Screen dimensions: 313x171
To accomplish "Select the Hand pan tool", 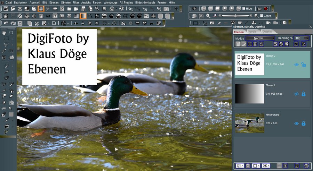I will pyautogui.click(x=5, y=33).
